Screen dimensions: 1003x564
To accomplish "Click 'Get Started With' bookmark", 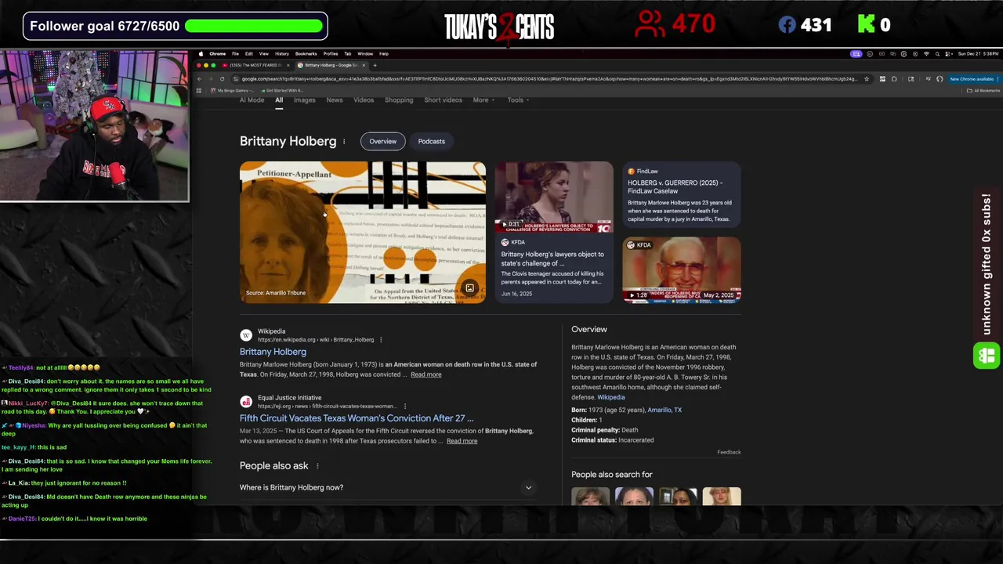I will (284, 90).
